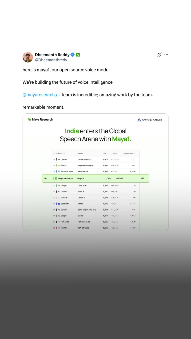The image size is (191, 339).
Task: Click the Artificial Analysis logo
Action: tap(139, 119)
